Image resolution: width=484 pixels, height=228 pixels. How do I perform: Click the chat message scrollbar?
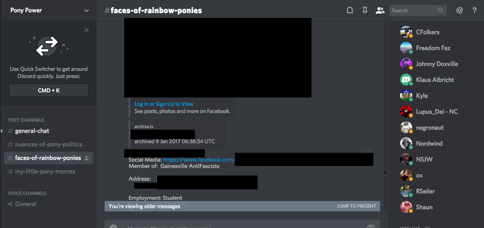pyautogui.click(x=385, y=173)
